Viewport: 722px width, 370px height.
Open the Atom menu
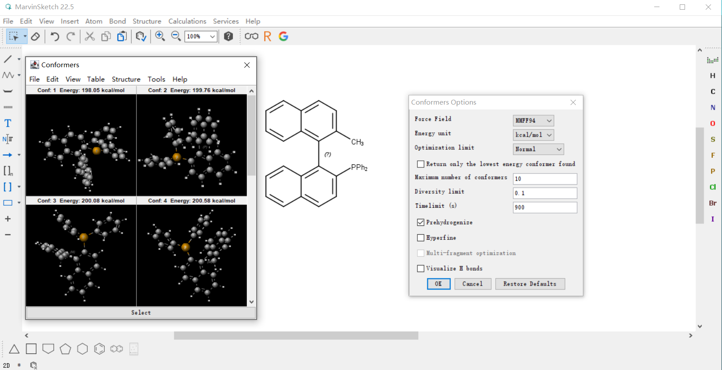94,21
